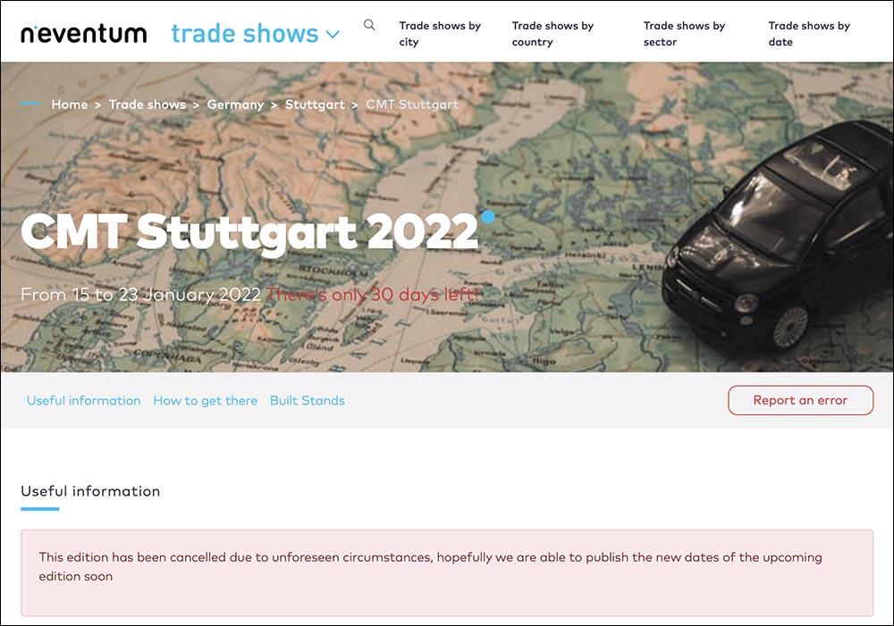Viewport: 894px width, 626px height.
Task: Click the Useful information section heading
Action: [90, 491]
